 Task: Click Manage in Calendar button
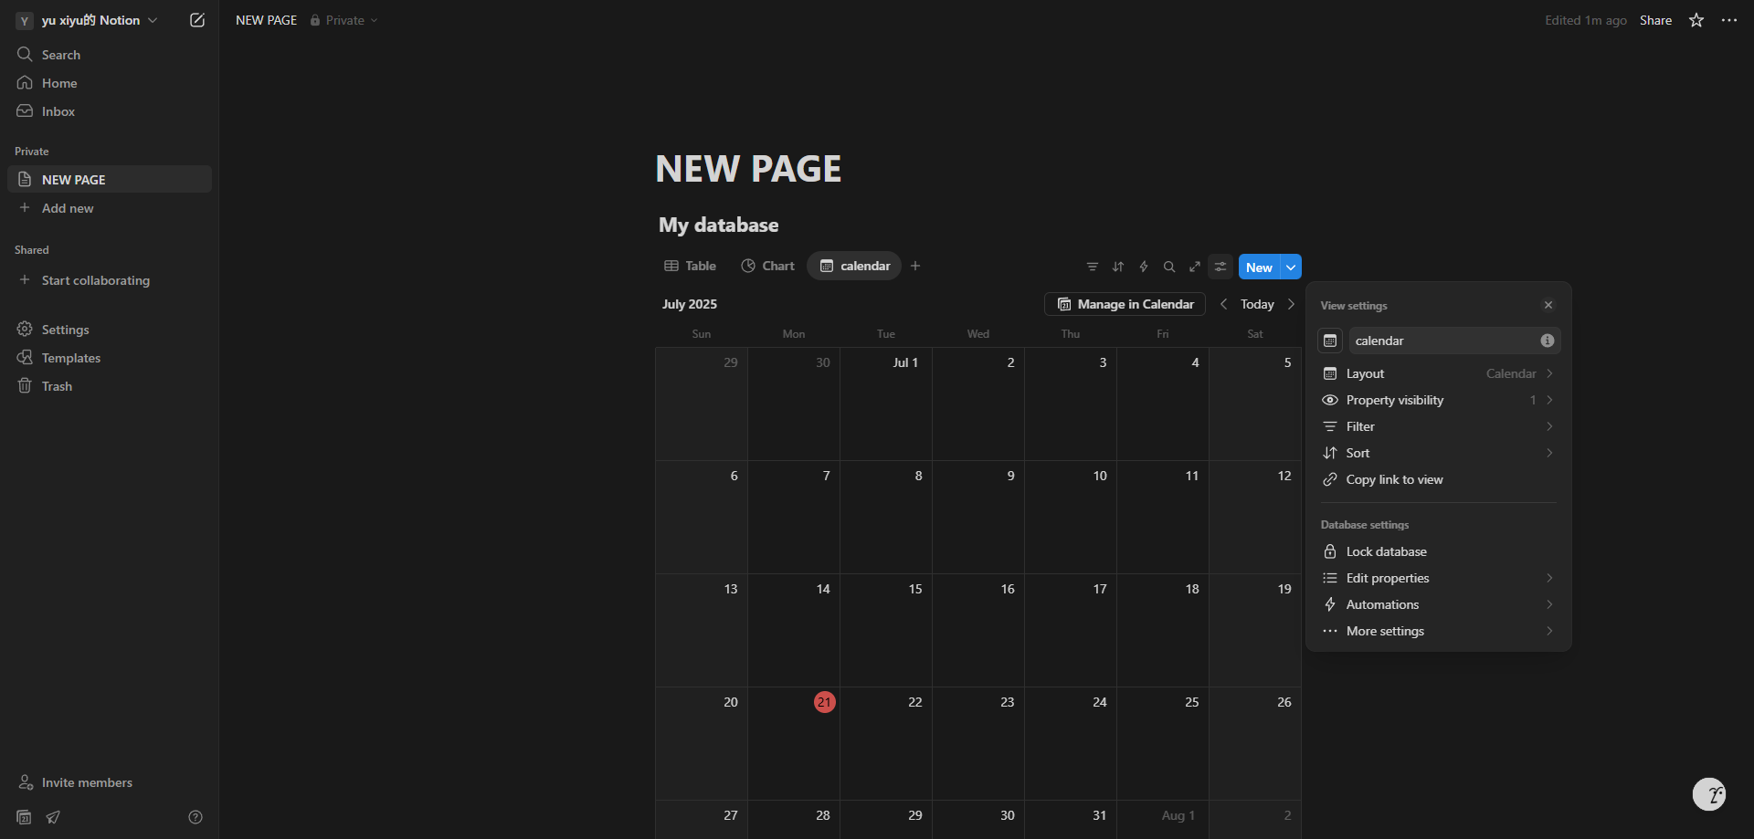(1125, 304)
